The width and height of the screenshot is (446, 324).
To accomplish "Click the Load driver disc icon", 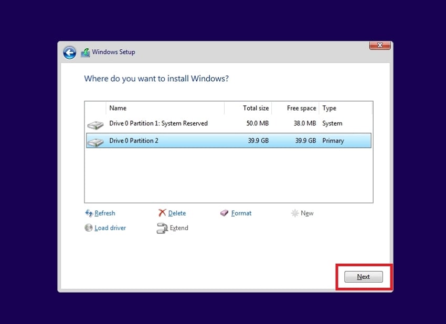I will [x=89, y=228].
